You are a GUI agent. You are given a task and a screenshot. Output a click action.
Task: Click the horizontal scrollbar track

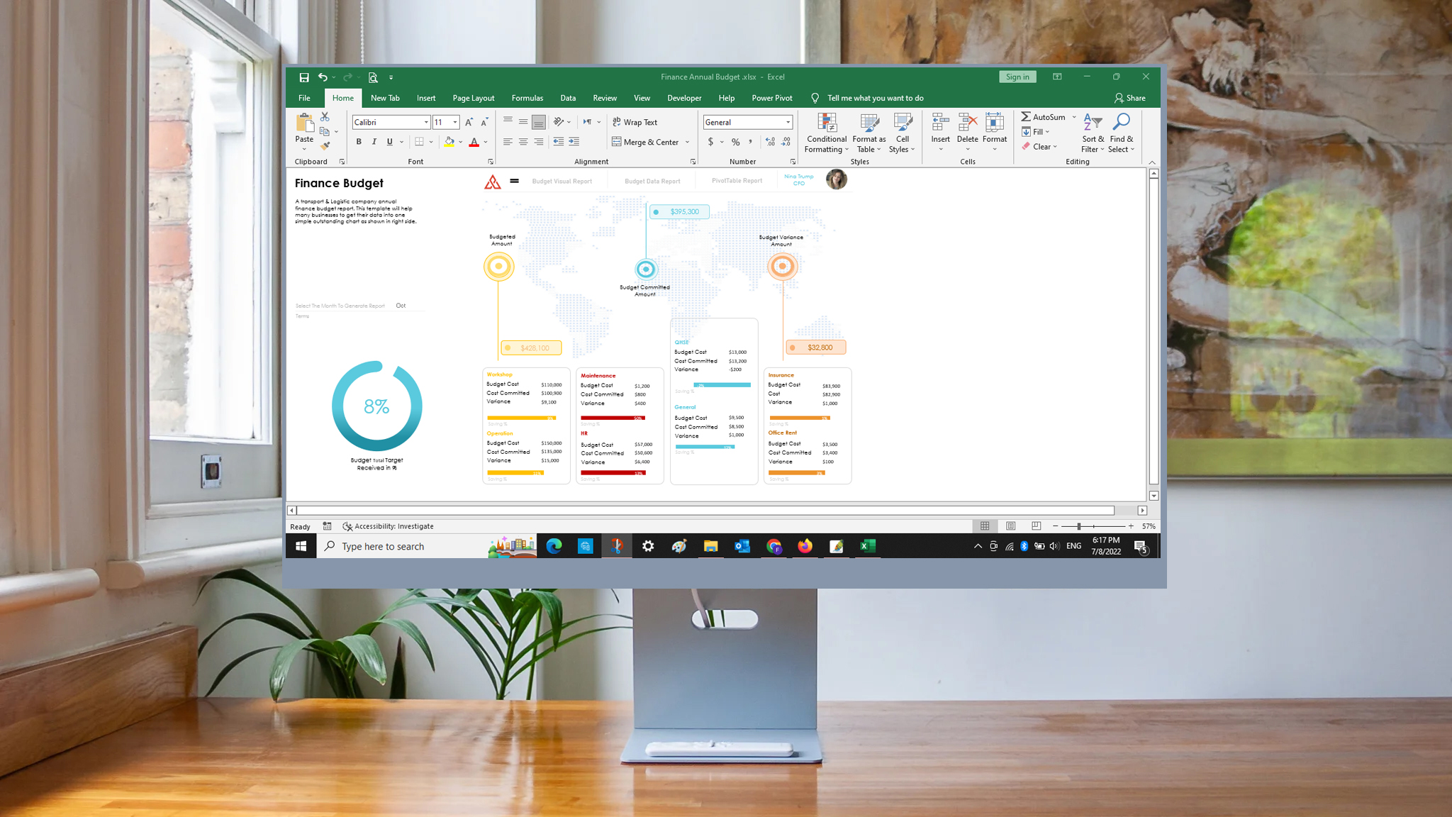click(716, 510)
